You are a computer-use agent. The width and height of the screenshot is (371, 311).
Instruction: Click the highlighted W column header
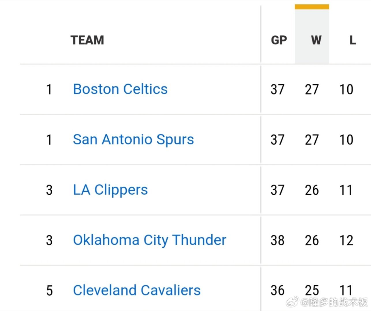(x=316, y=40)
